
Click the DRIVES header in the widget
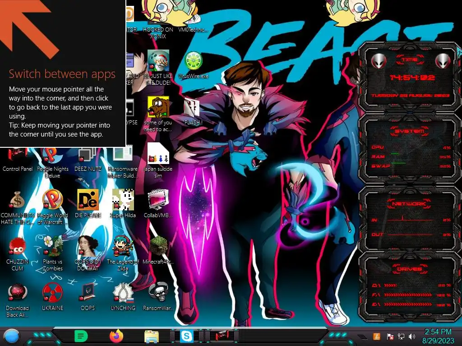410,269
